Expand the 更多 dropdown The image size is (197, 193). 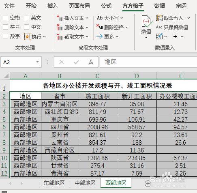[x=117, y=36]
